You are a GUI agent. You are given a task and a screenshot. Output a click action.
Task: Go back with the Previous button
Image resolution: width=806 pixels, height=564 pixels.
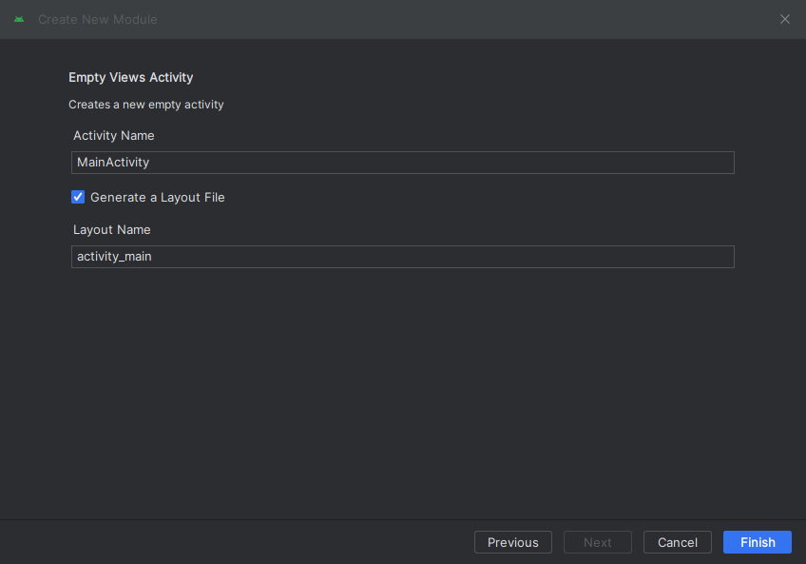513,542
